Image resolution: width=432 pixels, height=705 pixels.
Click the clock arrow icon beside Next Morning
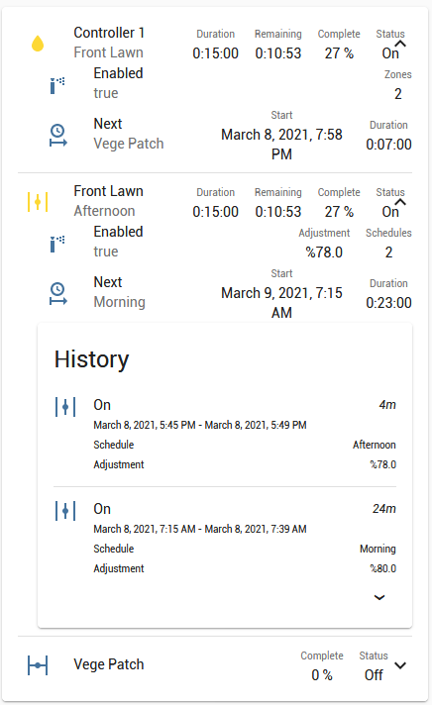(58, 294)
